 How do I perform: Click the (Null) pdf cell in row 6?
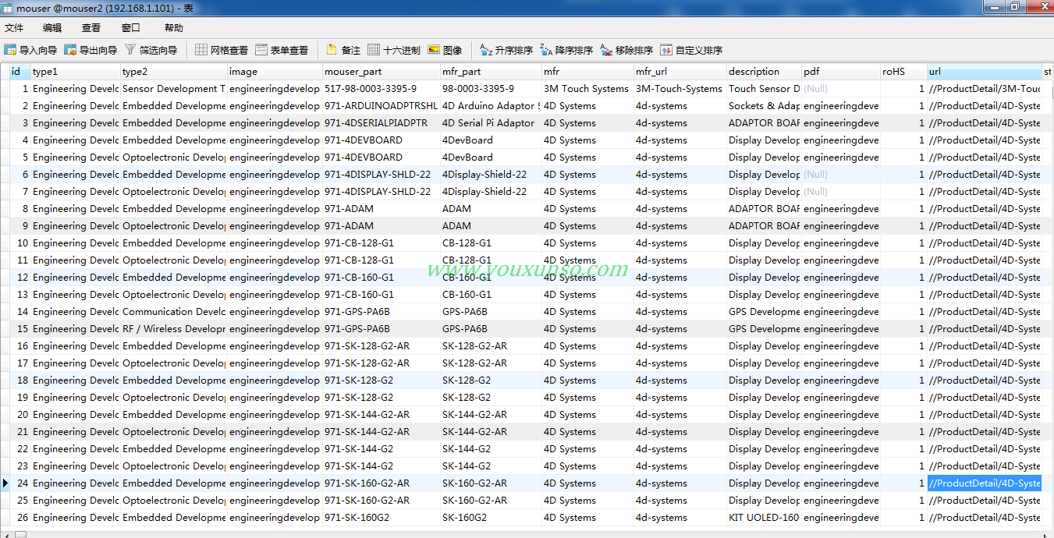[x=841, y=175]
